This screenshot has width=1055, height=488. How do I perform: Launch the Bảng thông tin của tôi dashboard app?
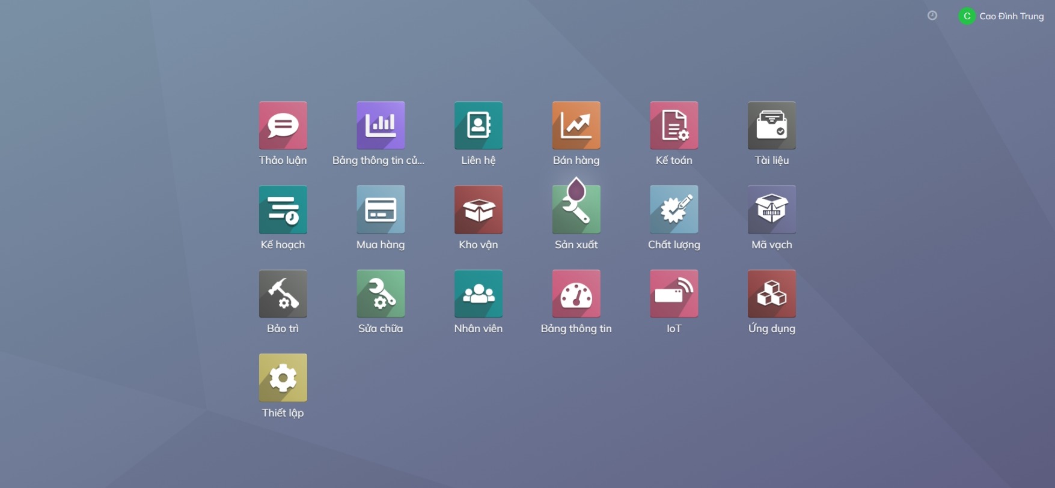(381, 125)
